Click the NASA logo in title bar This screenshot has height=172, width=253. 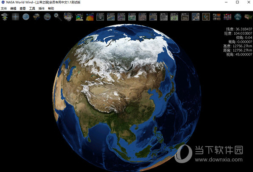3,2
